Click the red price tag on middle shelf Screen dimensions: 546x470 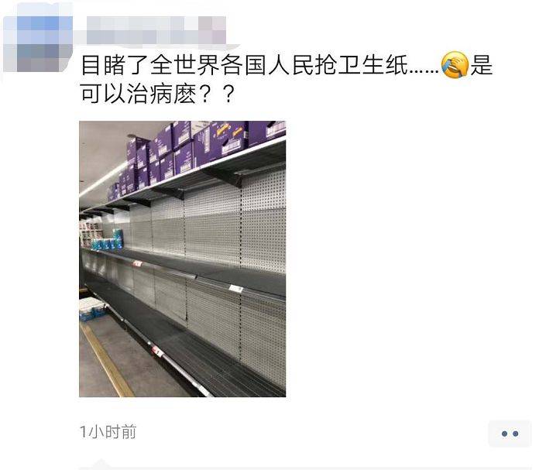tap(138, 263)
